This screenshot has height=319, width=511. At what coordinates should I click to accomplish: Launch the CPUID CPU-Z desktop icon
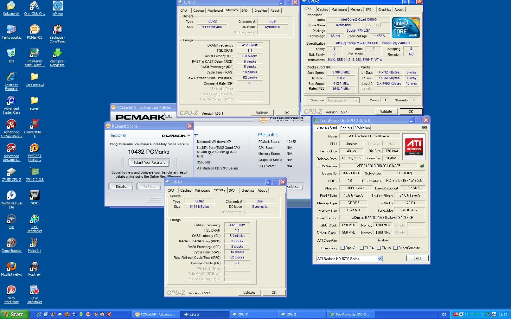pos(11,174)
